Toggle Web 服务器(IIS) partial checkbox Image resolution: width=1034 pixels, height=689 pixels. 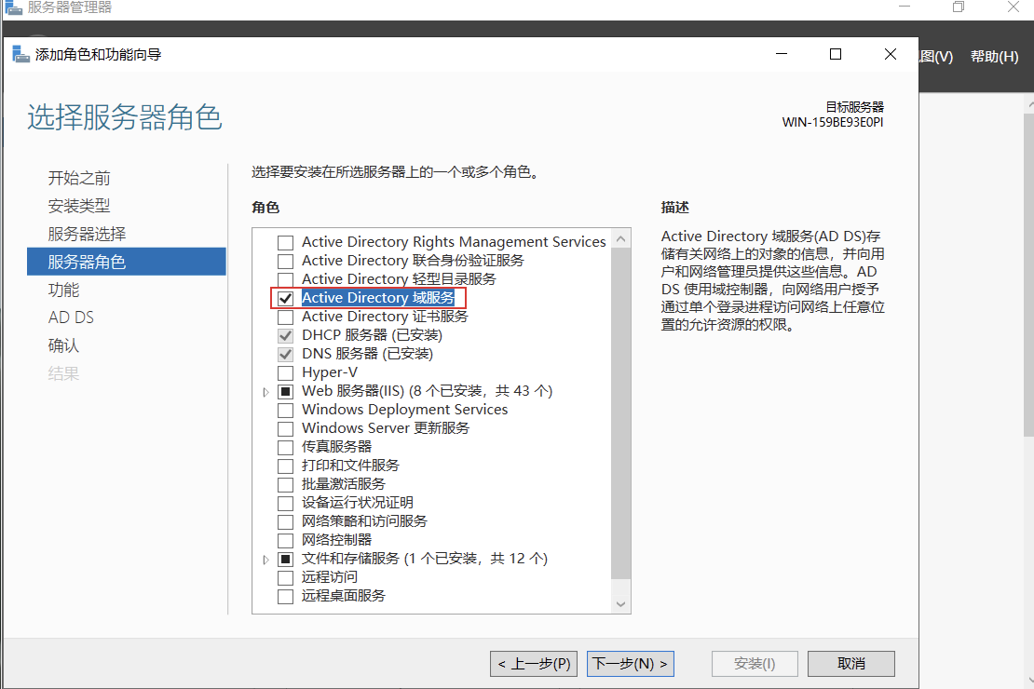tap(286, 392)
